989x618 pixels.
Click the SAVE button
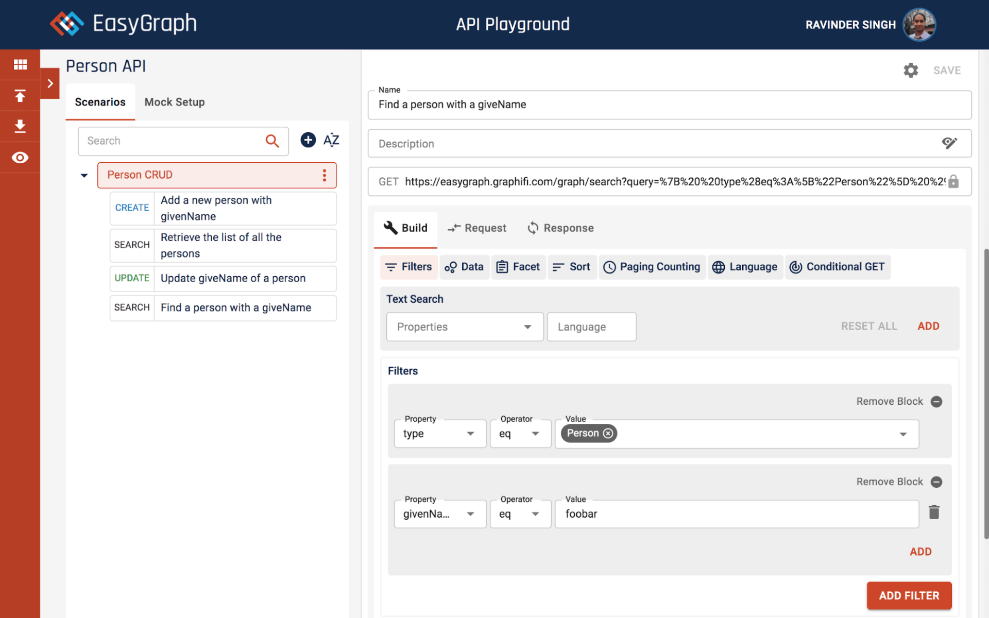947,71
